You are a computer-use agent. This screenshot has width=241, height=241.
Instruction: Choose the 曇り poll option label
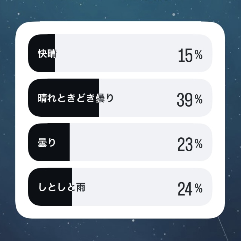[x=47, y=143]
